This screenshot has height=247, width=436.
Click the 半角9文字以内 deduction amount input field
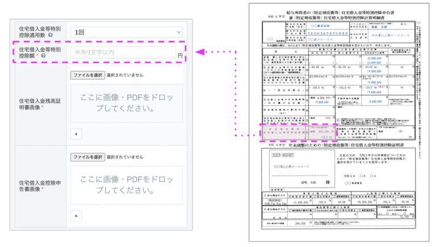click(x=122, y=53)
